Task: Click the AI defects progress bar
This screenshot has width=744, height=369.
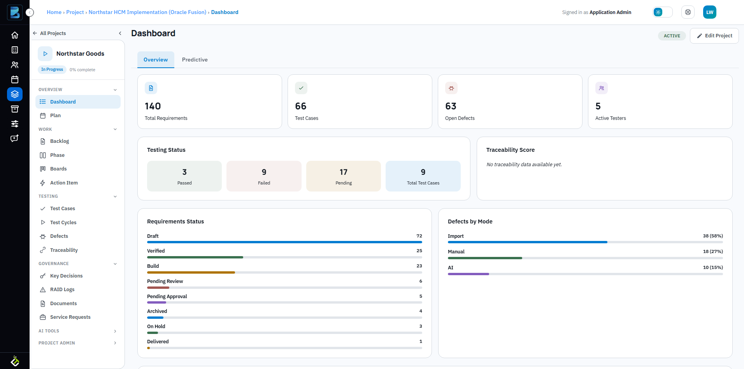Action: 585,274
